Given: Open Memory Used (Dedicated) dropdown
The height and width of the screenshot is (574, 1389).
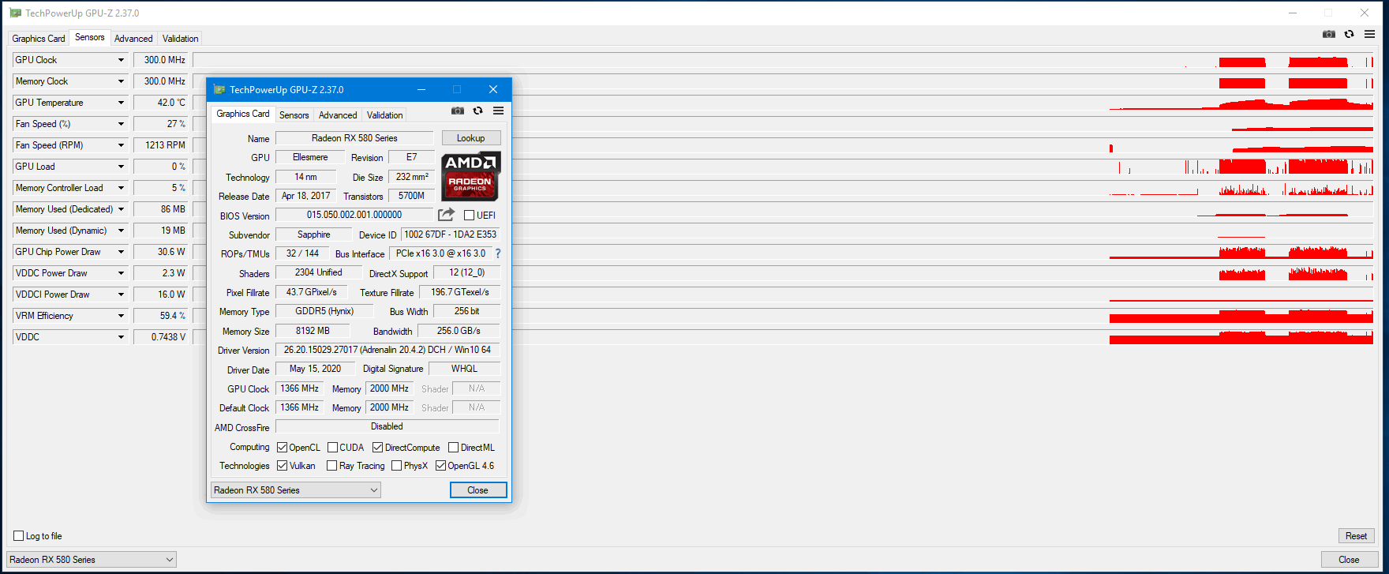Looking at the screenshot, I should [121, 209].
